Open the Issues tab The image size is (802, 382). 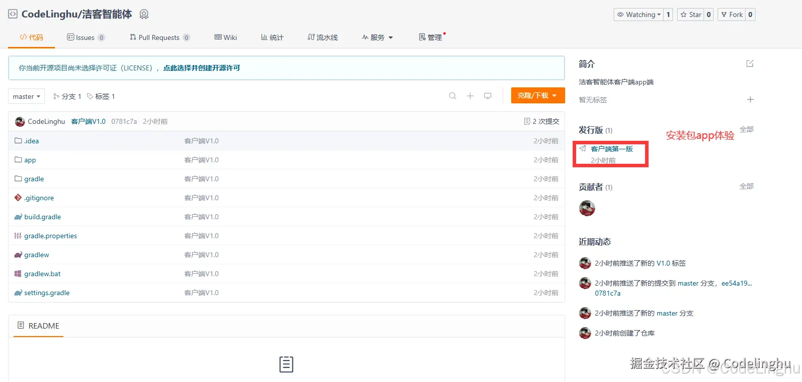85,37
